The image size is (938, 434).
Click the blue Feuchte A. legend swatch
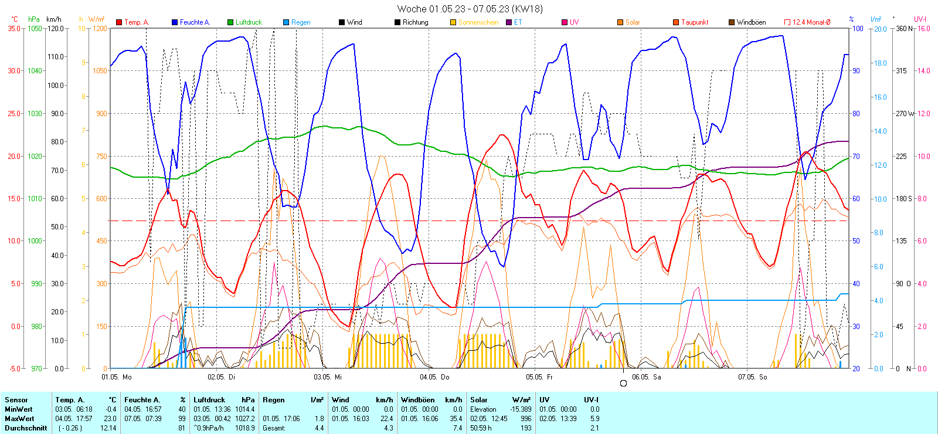(x=175, y=22)
